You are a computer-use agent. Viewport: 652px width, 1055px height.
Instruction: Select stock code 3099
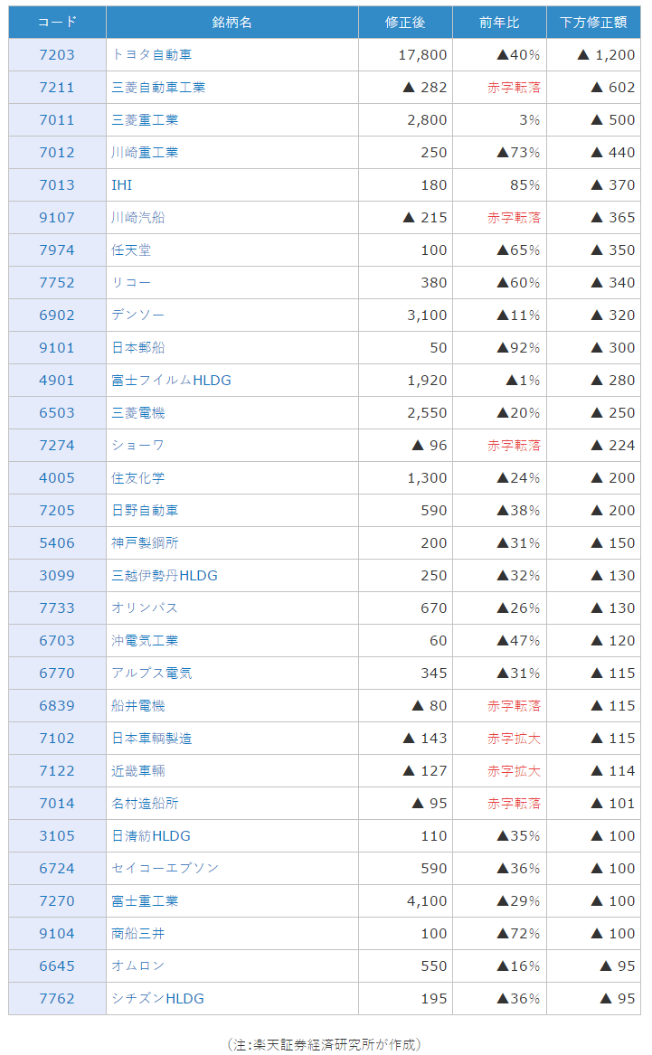click(x=57, y=576)
